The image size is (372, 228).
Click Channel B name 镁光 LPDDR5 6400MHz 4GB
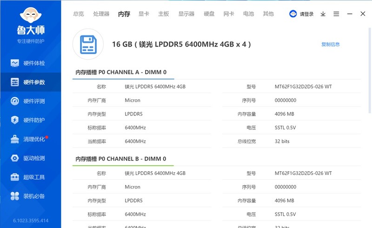click(x=155, y=174)
